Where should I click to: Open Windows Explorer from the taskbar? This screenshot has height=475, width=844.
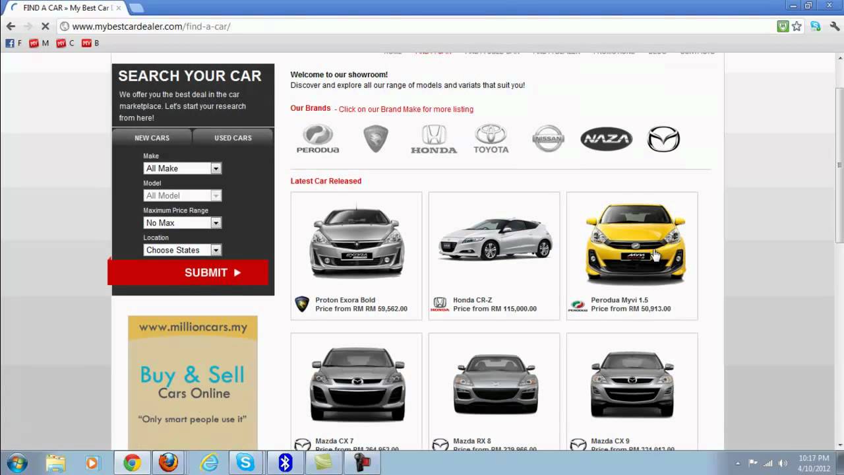click(55, 463)
